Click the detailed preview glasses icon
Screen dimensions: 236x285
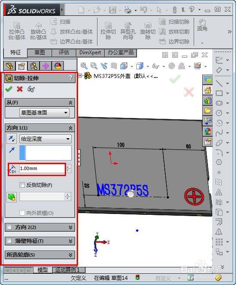31,89
